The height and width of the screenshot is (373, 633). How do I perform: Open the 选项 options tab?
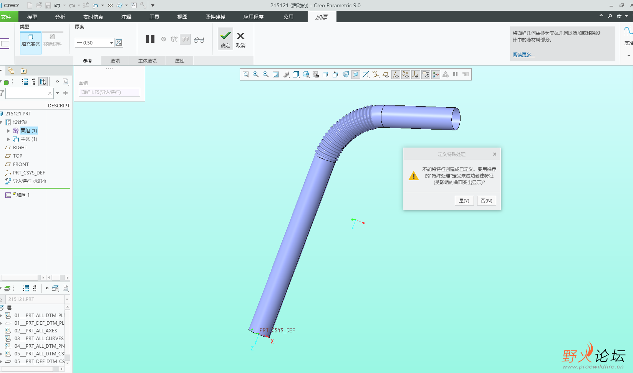pyautogui.click(x=115, y=61)
